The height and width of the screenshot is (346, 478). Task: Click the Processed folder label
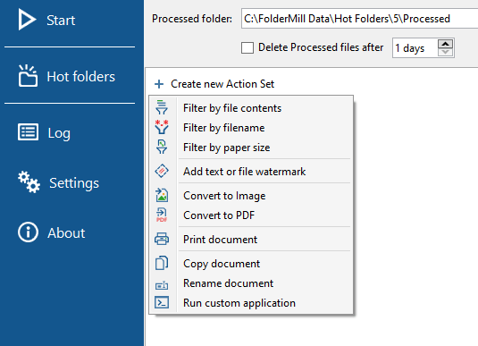click(x=192, y=19)
